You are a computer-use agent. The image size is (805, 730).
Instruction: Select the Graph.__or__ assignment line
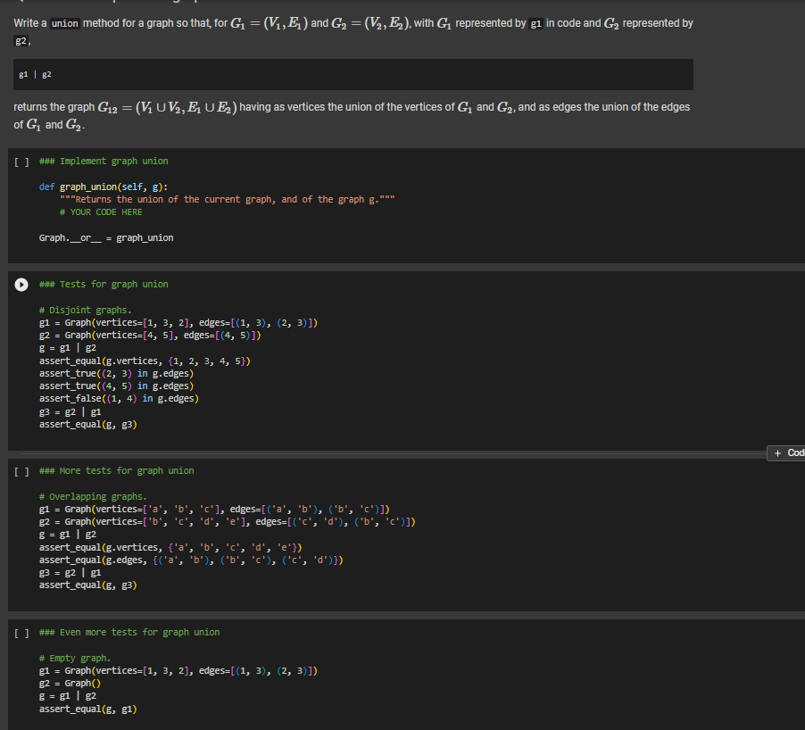point(106,237)
